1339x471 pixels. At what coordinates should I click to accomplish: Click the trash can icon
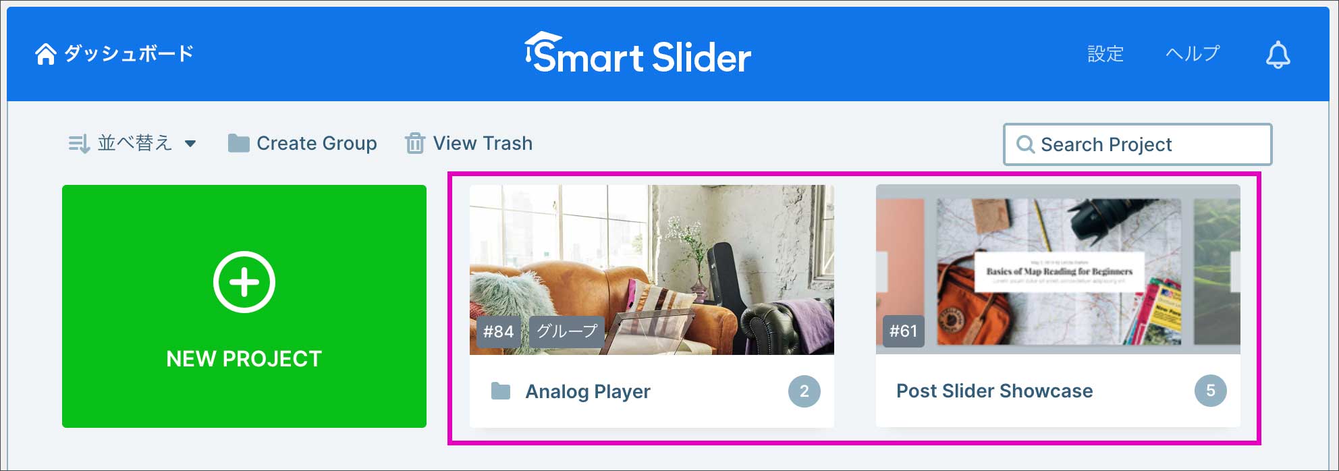(x=414, y=143)
